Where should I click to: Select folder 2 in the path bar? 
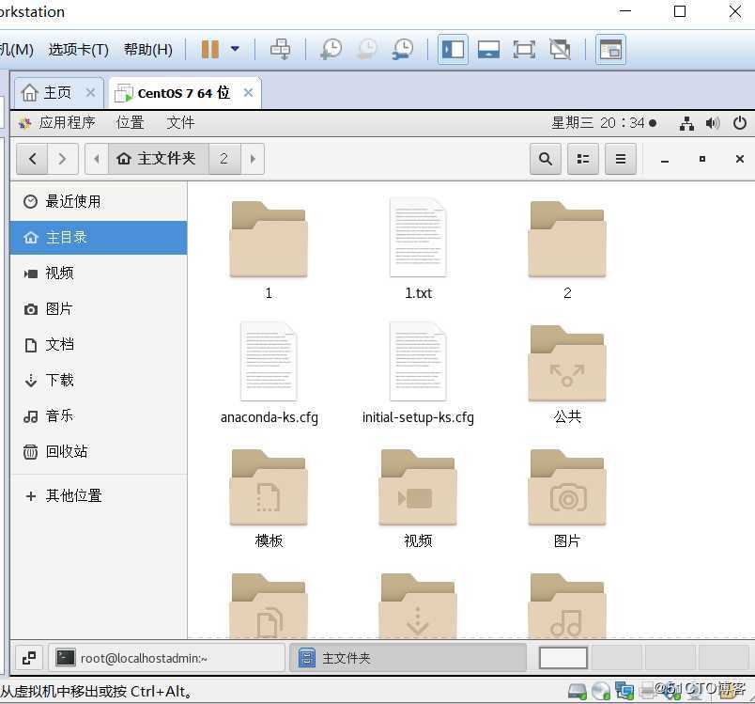(x=224, y=159)
